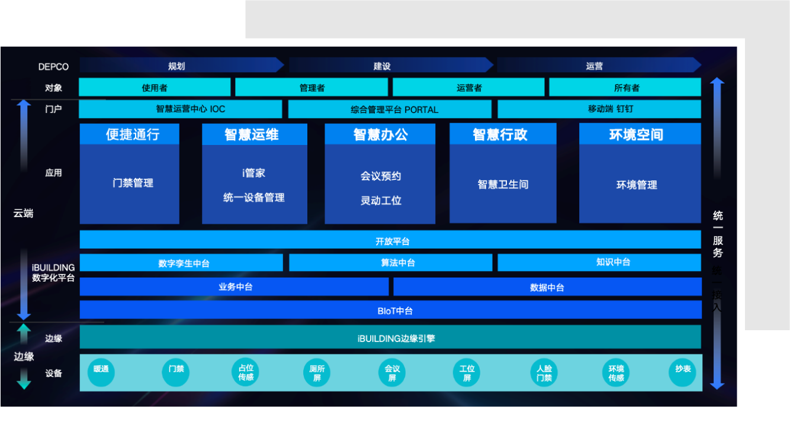
Task: Click the 智慧行政 header
Action: pyautogui.click(x=503, y=134)
